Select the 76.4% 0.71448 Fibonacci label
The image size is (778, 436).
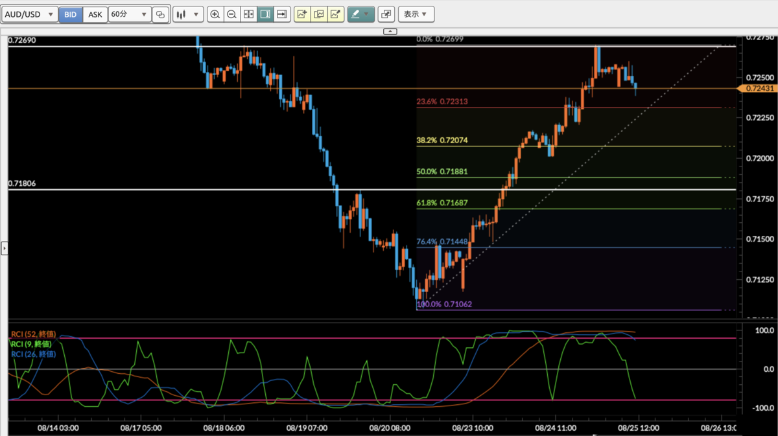pyautogui.click(x=442, y=242)
